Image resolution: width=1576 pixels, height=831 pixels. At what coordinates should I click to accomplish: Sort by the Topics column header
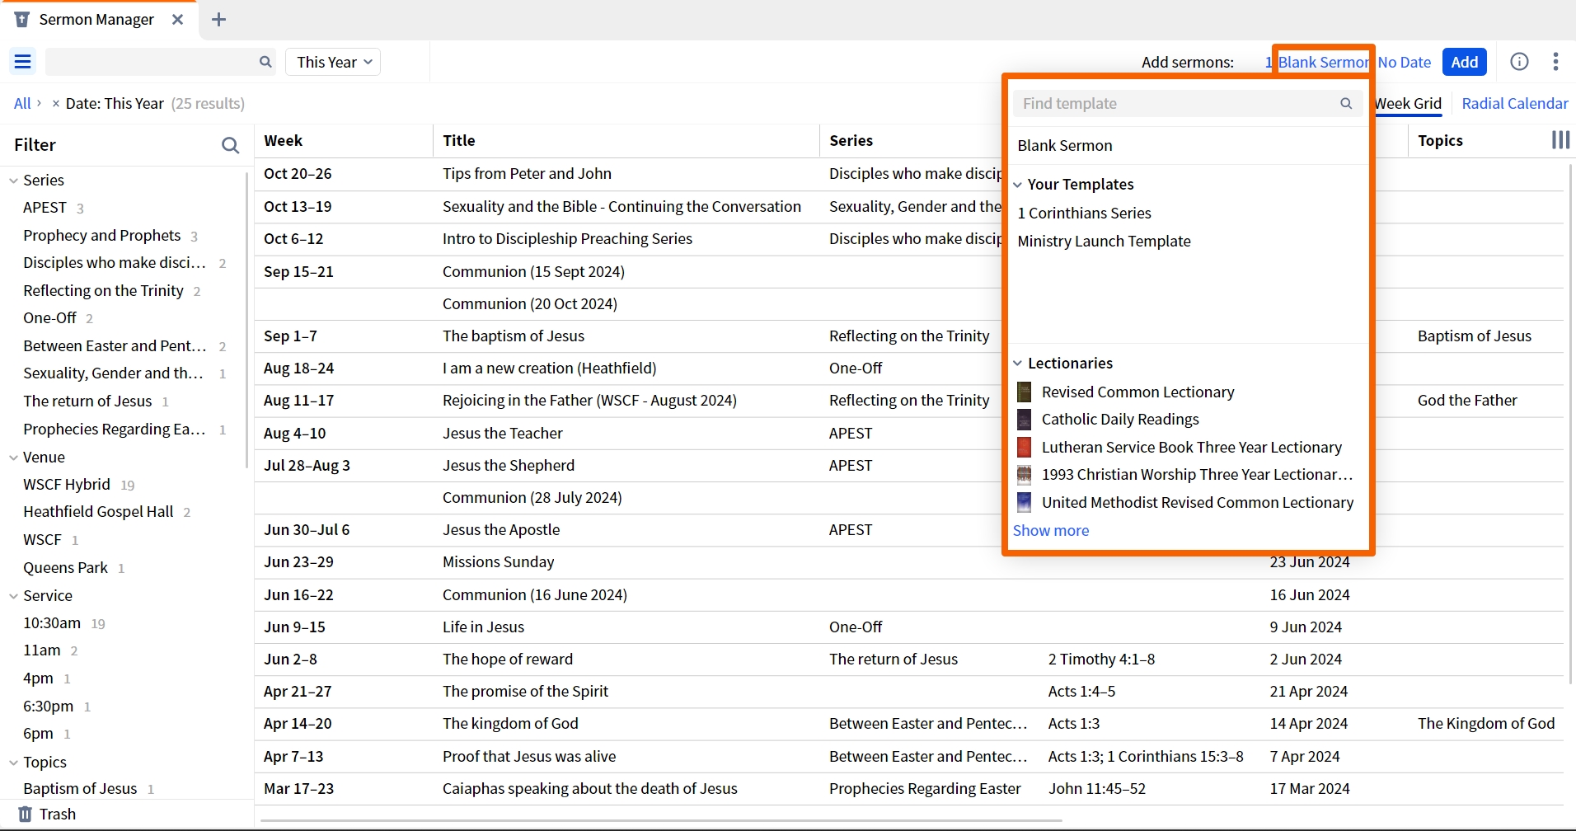tap(1440, 141)
